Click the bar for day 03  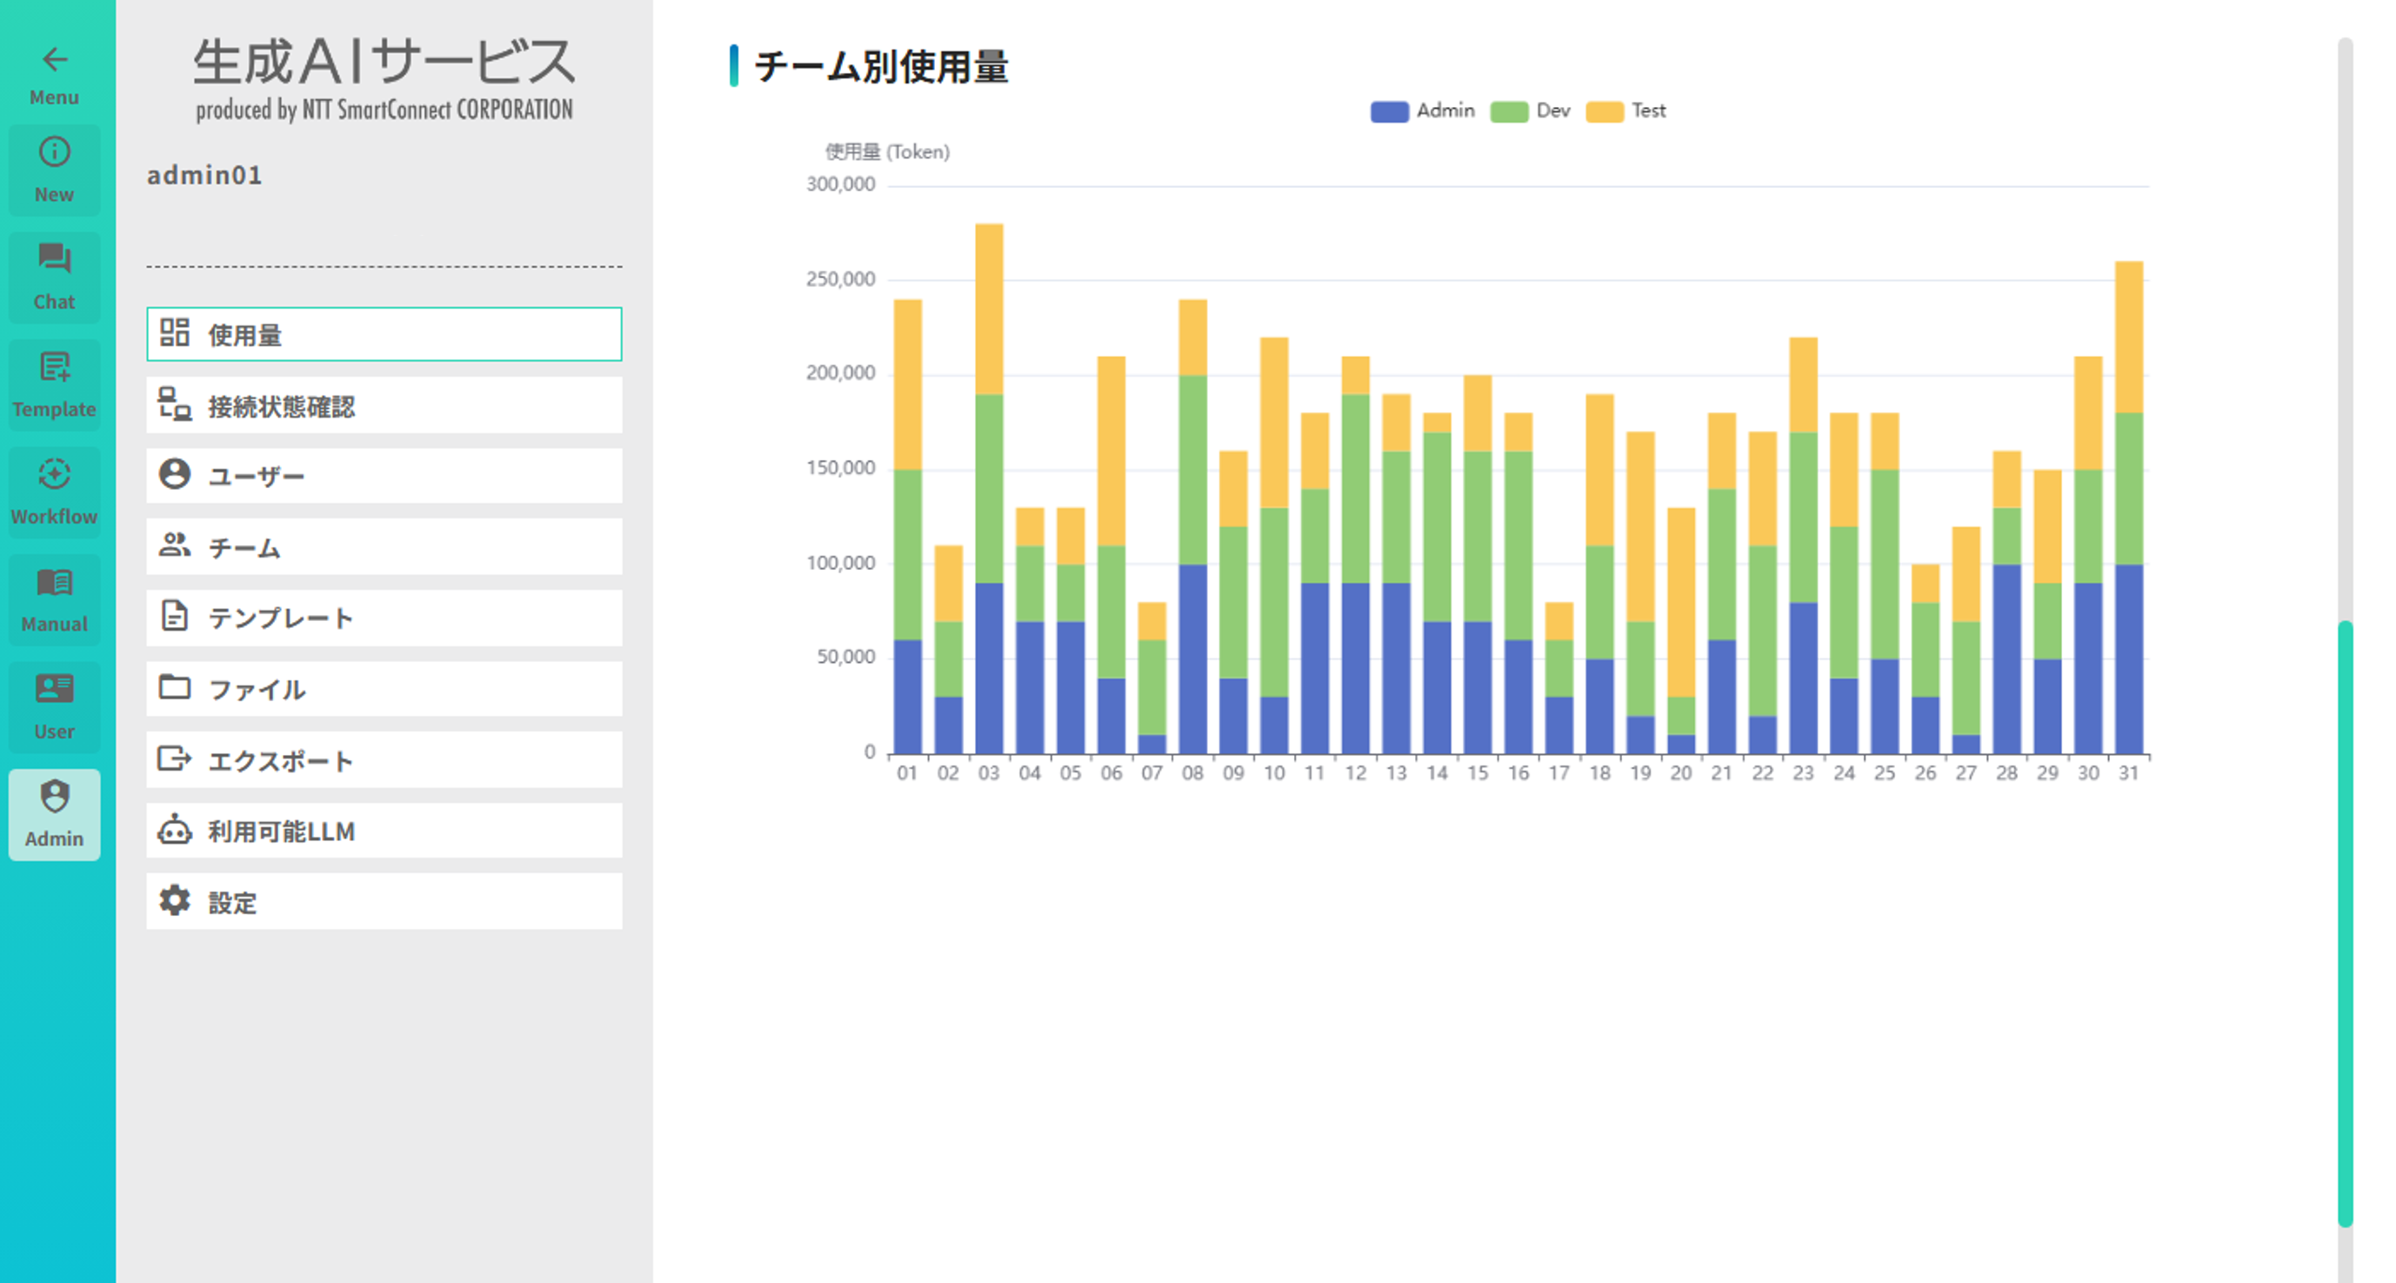tap(989, 489)
